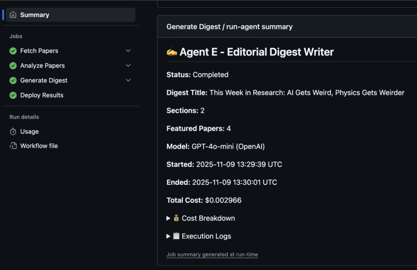The width and height of the screenshot is (417, 270).
Task: Select the Deploy Results job
Action: coord(42,96)
